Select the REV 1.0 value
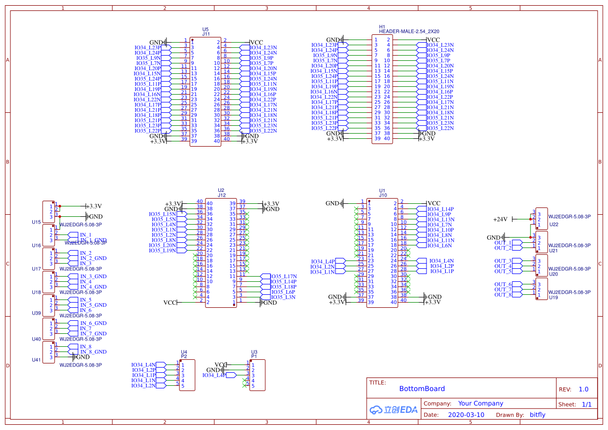 tap(583, 389)
